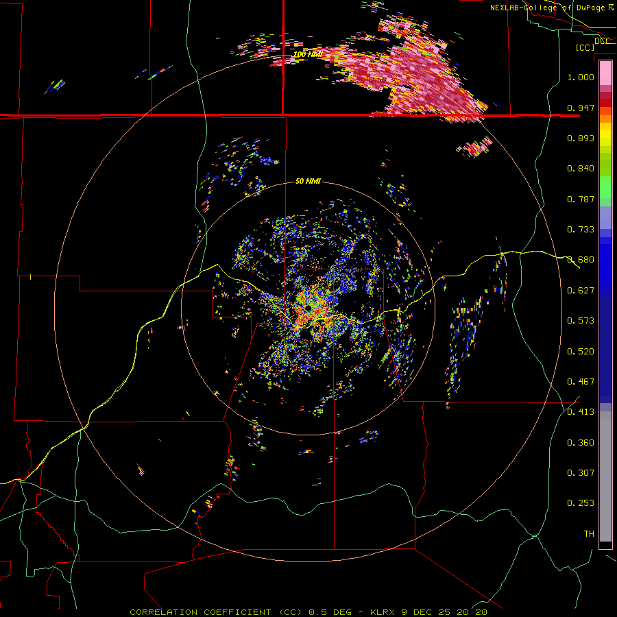Click the 0.253 scale value
The image size is (617, 617).
point(581,503)
